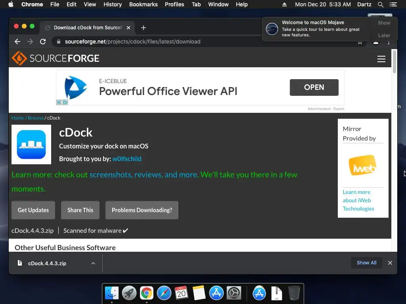Open Launchpad from the Dock
This screenshot has height=304, width=406.
[129, 293]
